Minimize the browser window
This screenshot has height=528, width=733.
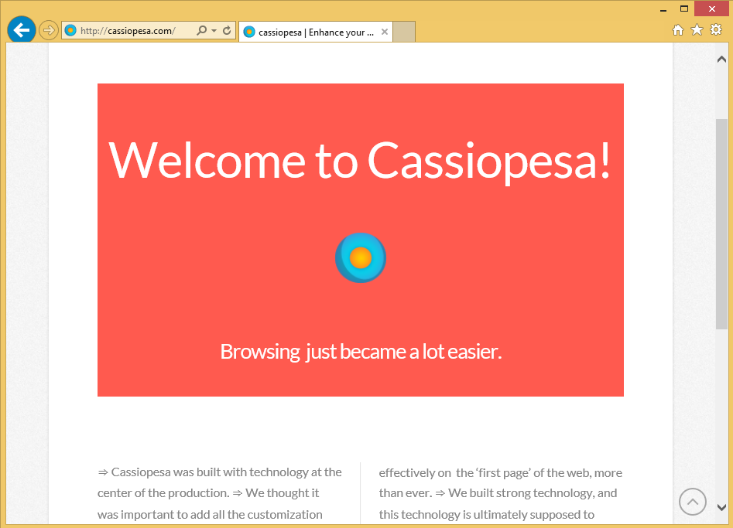(663, 9)
